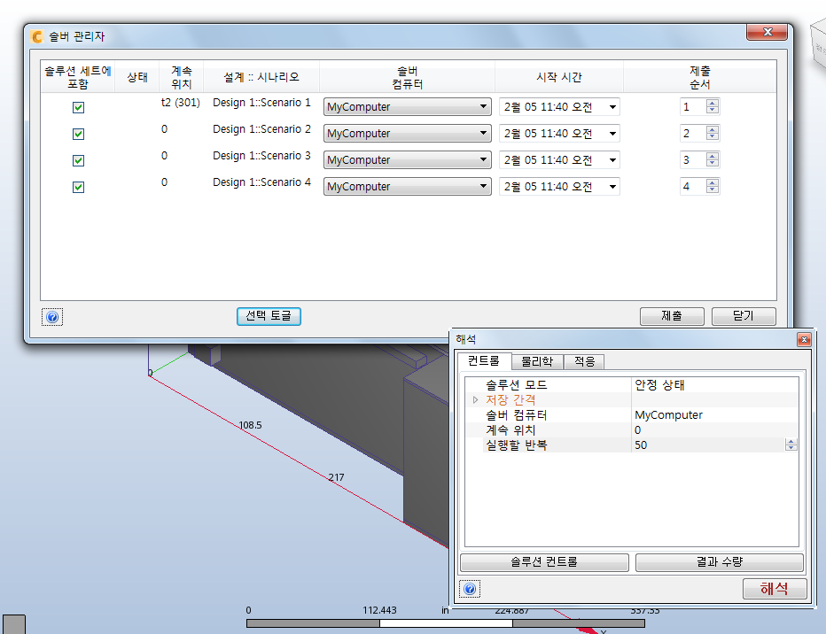The image size is (826, 634).
Task: Adjust submission order stepper for Scenario 2
Action: [713, 133]
